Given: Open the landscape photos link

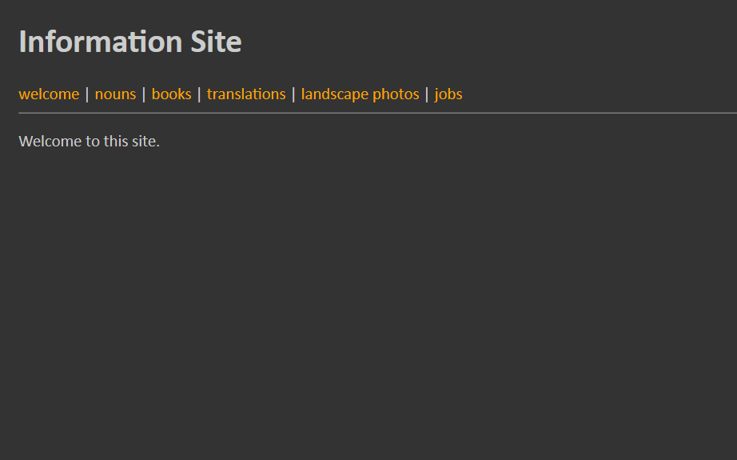Looking at the screenshot, I should coord(360,94).
